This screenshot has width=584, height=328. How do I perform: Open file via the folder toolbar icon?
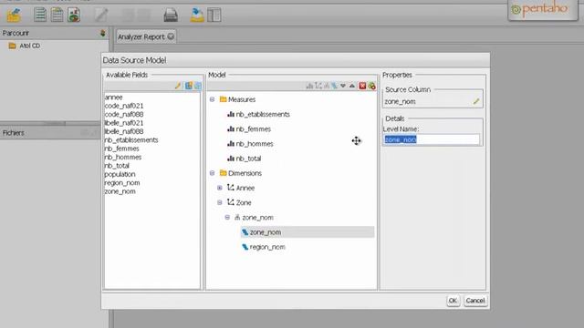[x=14, y=15]
